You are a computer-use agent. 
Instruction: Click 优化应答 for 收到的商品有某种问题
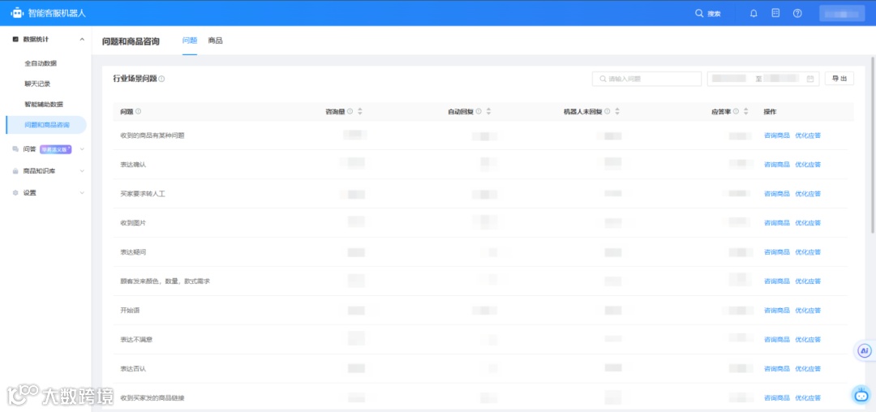pos(808,135)
